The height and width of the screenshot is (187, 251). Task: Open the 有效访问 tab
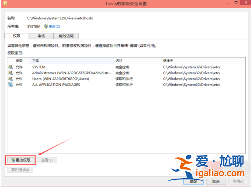click(x=66, y=36)
